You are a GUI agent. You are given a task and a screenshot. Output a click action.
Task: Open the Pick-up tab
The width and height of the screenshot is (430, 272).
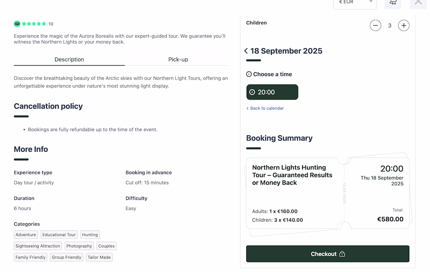click(x=178, y=60)
